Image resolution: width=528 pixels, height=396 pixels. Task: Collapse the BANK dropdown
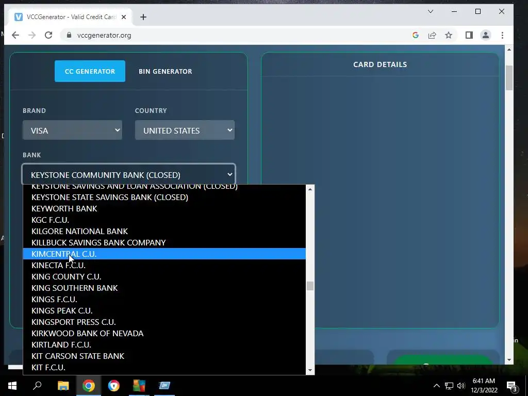click(128, 174)
